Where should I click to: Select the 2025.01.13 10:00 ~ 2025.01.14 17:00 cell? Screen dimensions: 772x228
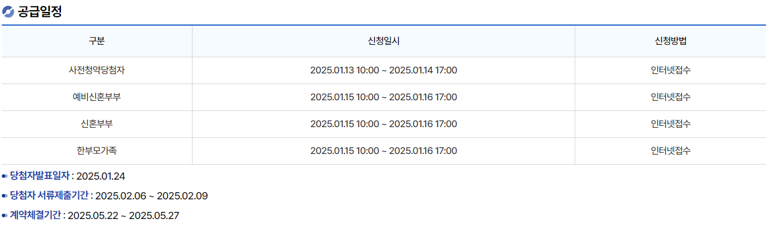pos(383,70)
